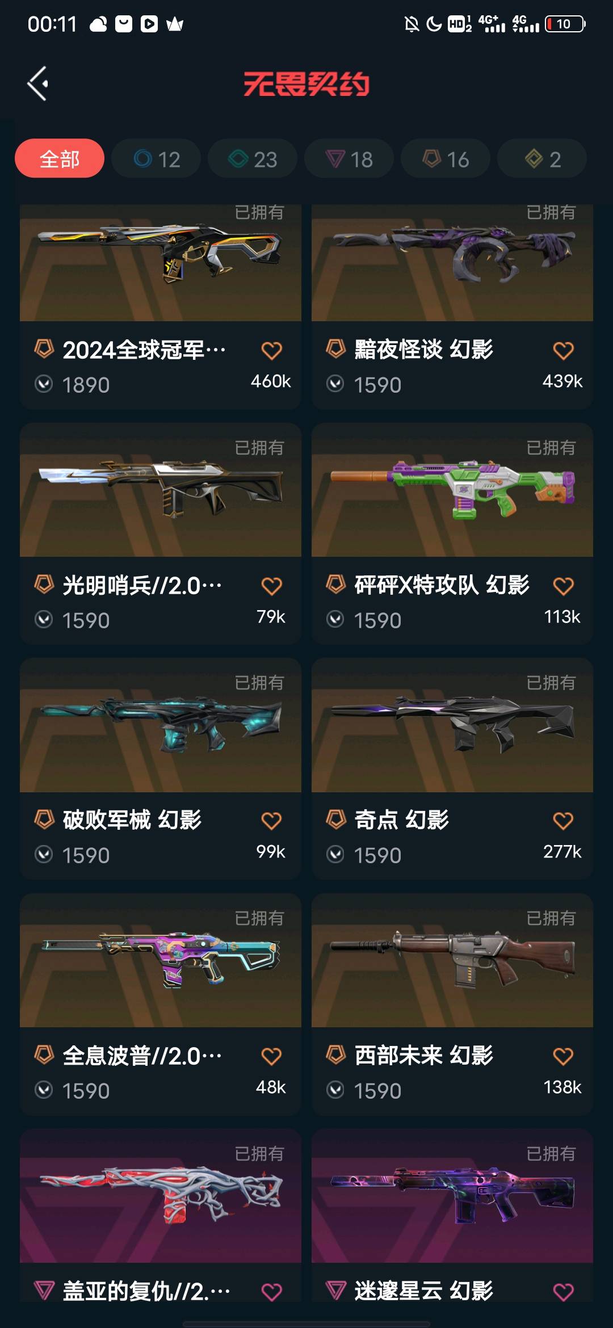Toggle the heart on 黯夜怪谈 幻影
This screenshot has width=613, height=1328.
click(x=563, y=351)
